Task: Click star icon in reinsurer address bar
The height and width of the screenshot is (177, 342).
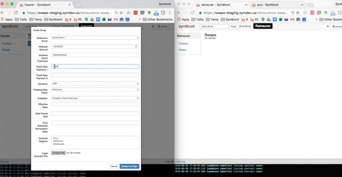Action: coord(298,13)
